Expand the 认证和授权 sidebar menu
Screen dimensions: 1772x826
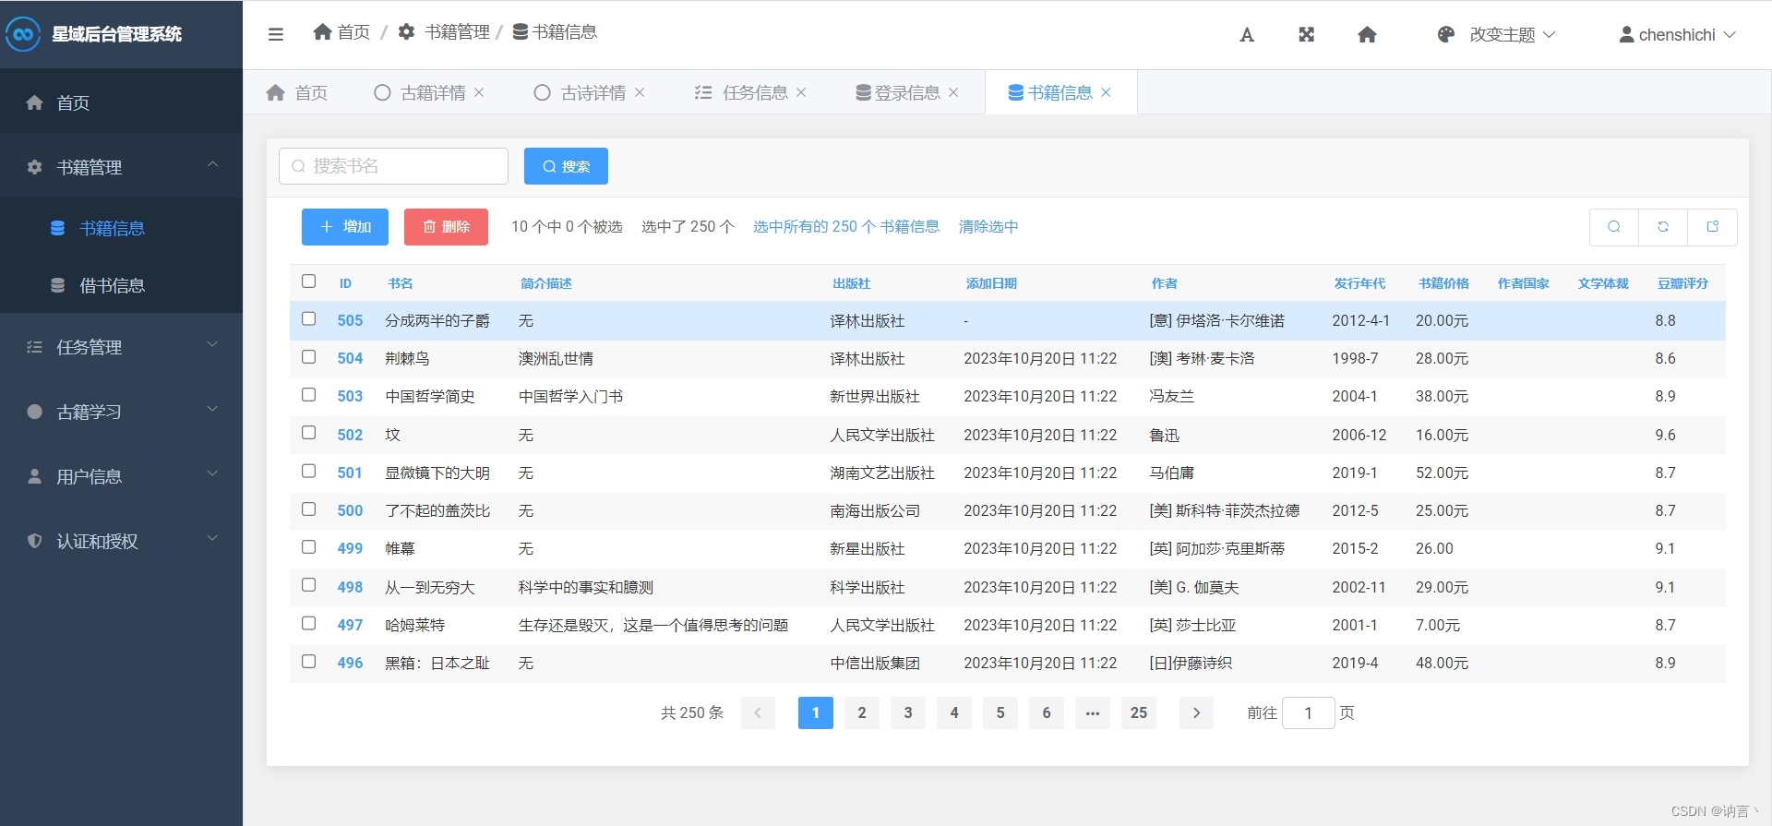(x=121, y=541)
